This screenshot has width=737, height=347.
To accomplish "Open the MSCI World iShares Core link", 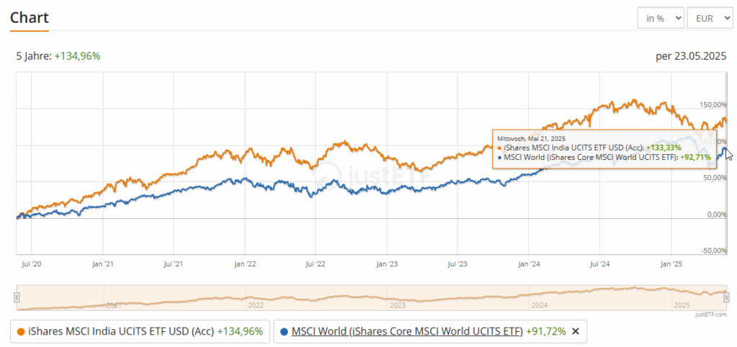I will [x=407, y=331].
